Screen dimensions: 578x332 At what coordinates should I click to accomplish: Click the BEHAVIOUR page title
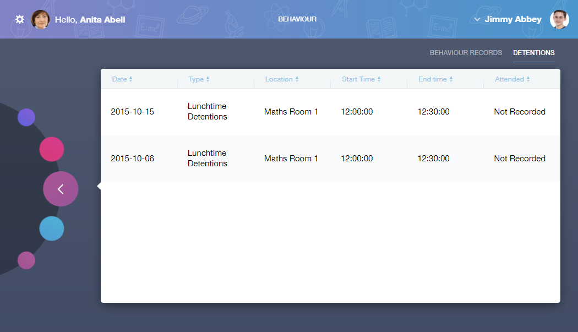[297, 19]
